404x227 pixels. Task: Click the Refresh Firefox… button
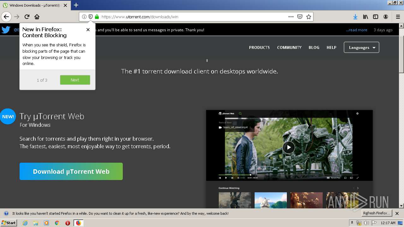pos(377,213)
